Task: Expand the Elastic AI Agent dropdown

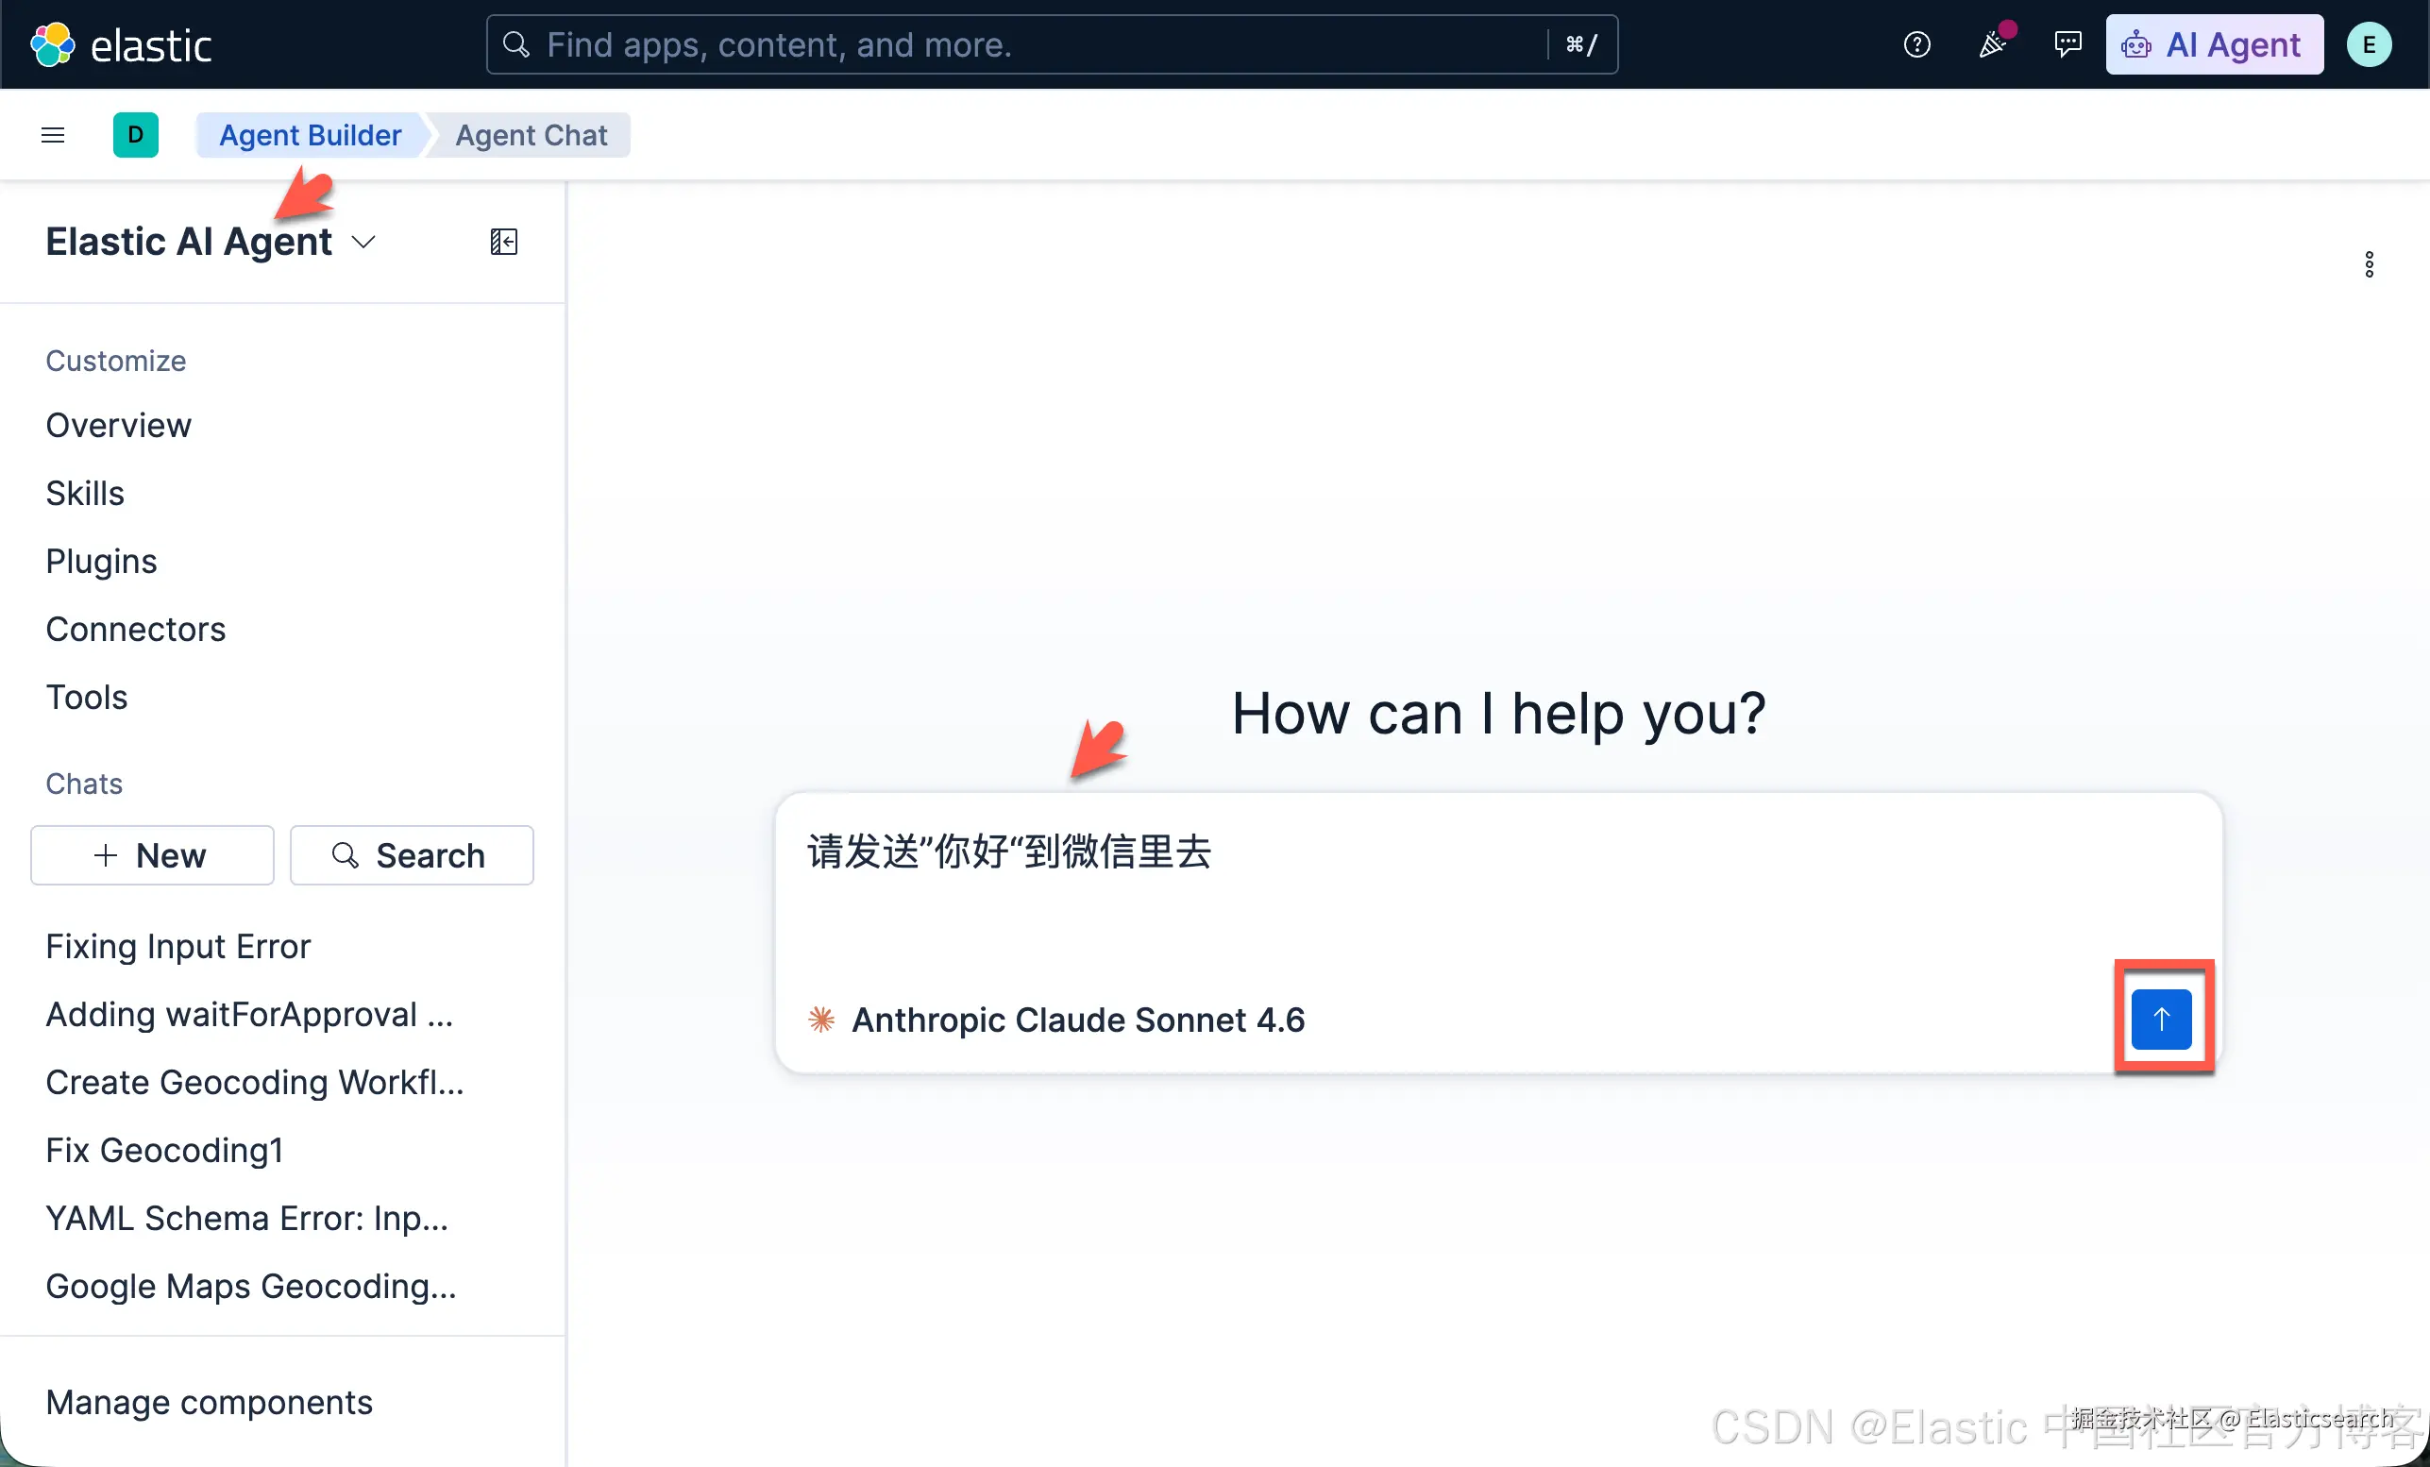Action: pyautogui.click(x=211, y=242)
